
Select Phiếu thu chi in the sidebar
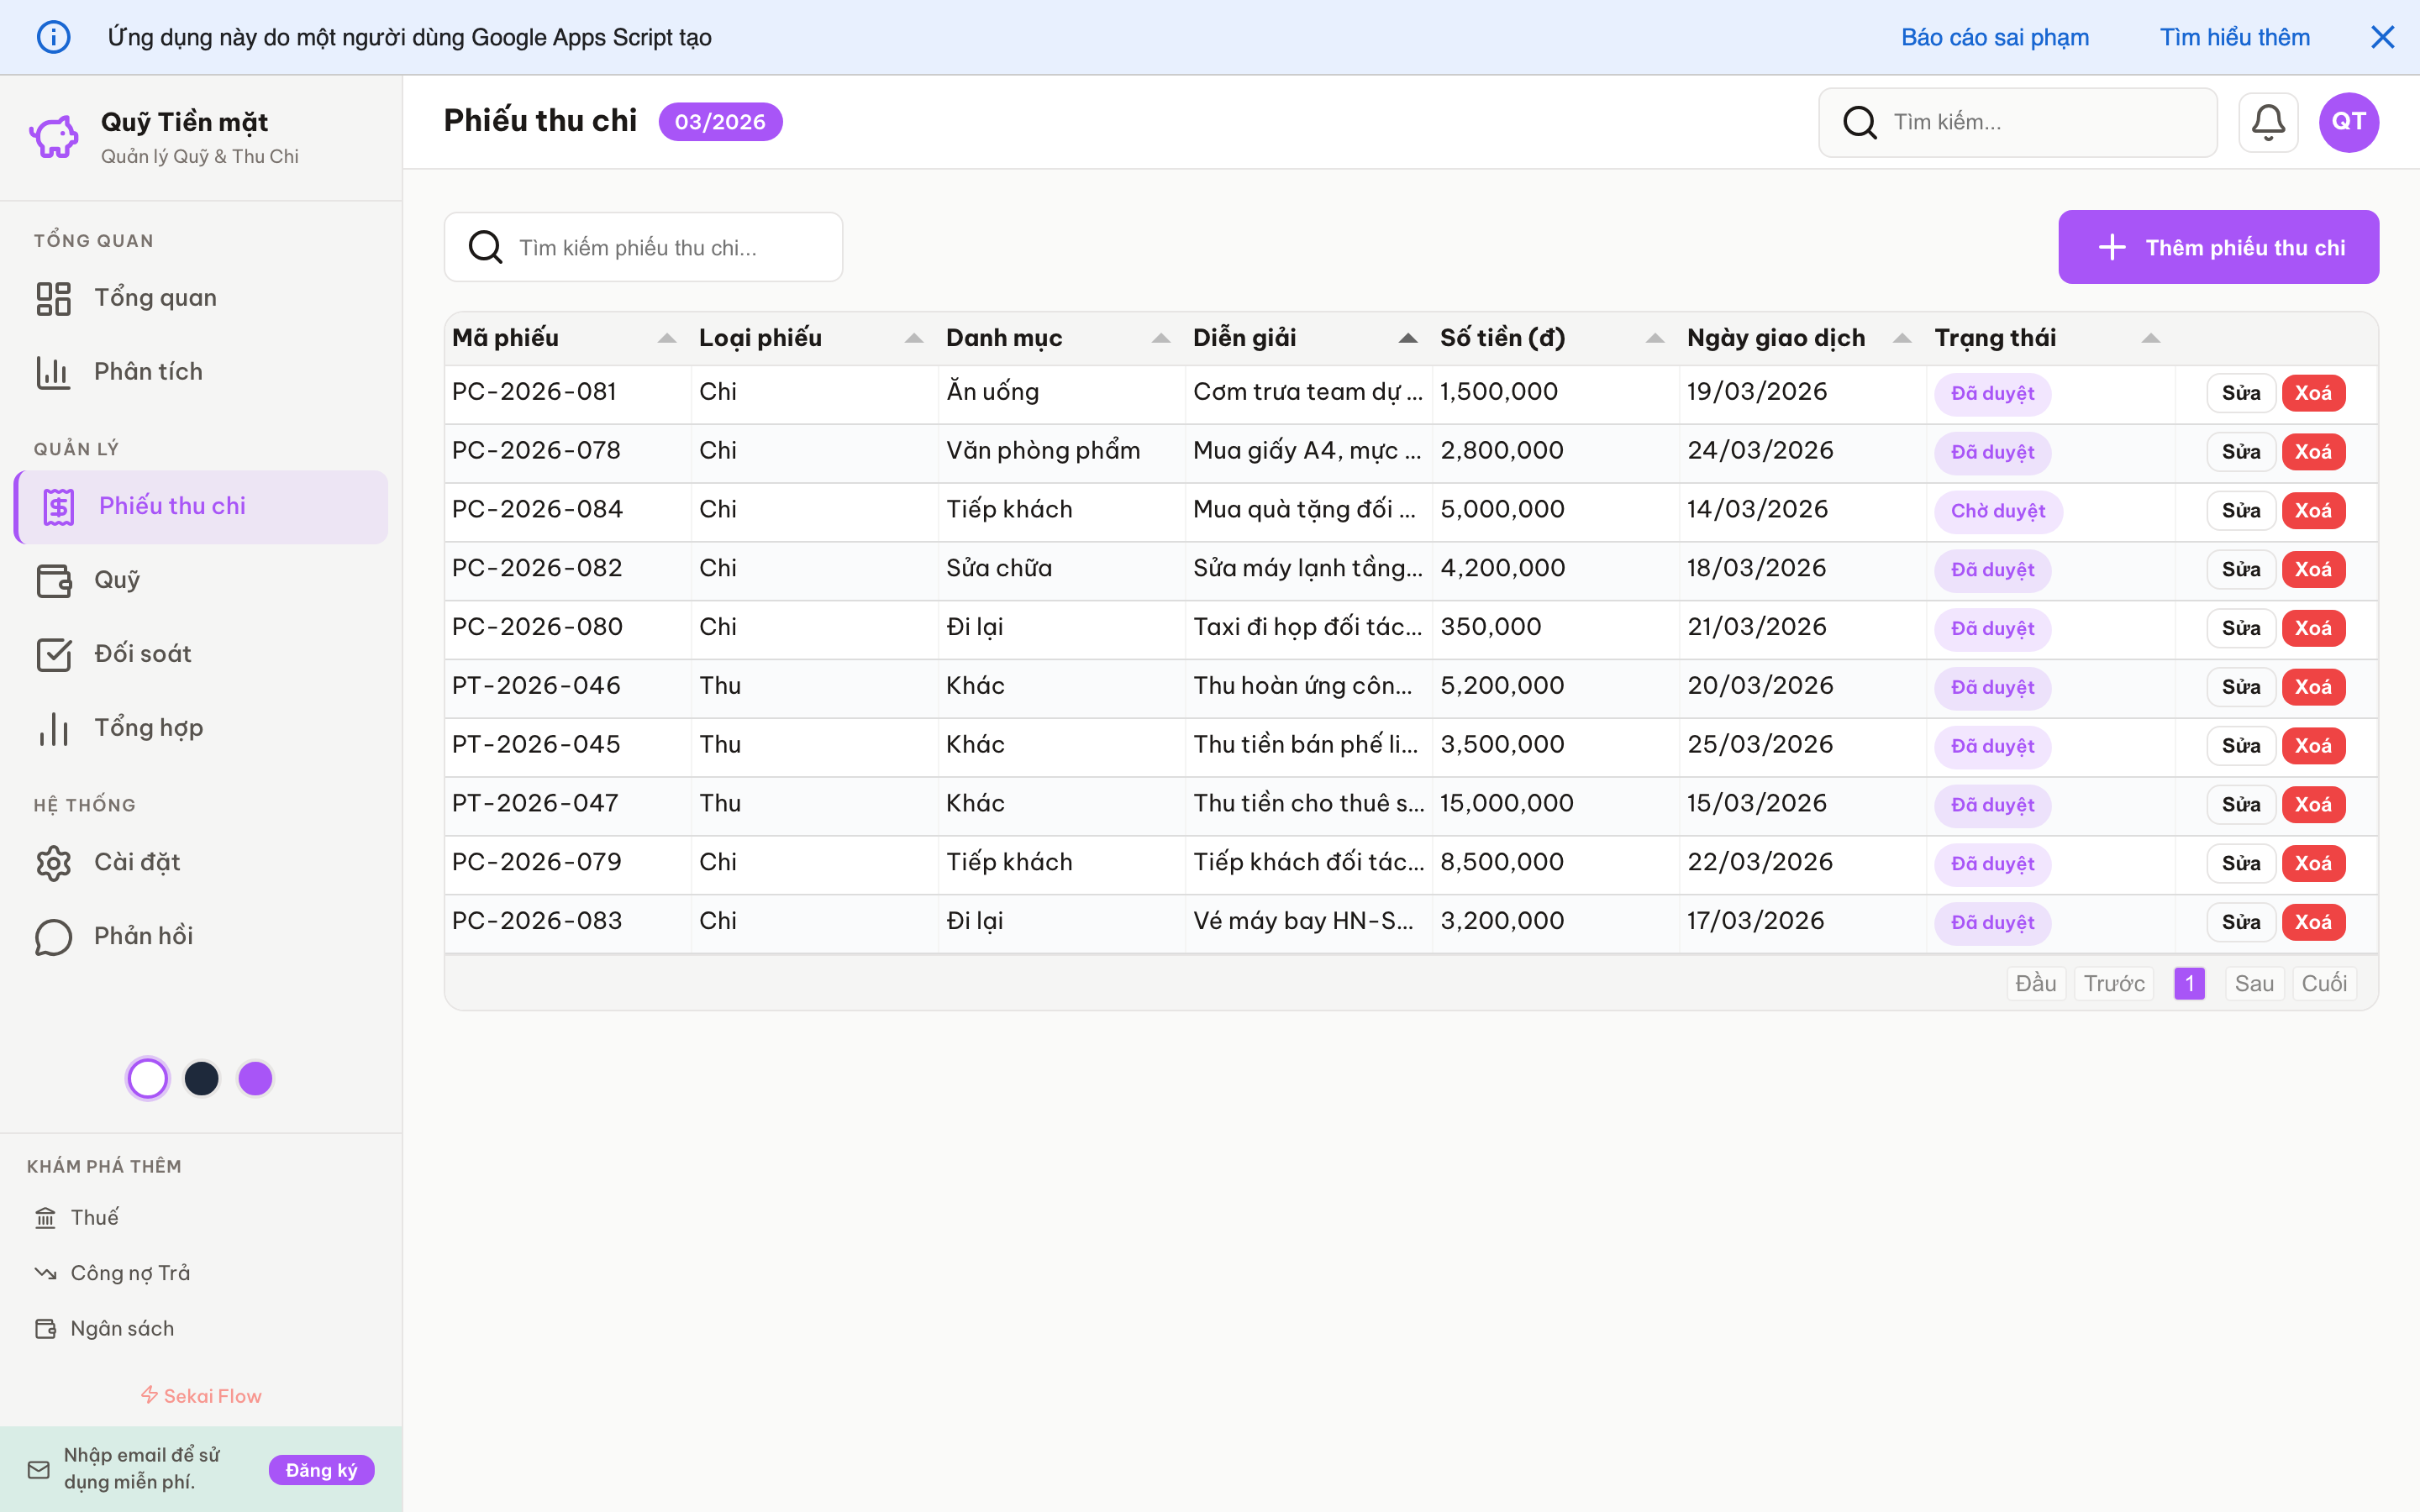tap(172, 506)
